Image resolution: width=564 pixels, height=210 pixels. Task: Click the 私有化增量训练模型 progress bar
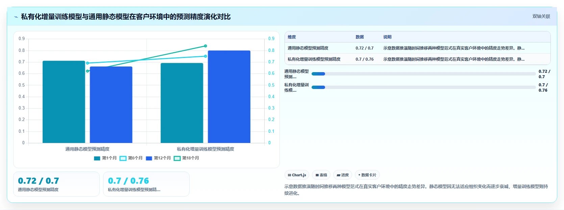[x=423, y=87]
